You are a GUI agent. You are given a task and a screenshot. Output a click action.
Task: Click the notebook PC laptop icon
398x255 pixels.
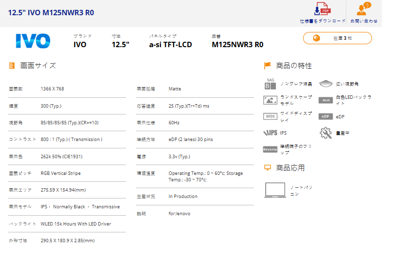click(275, 190)
